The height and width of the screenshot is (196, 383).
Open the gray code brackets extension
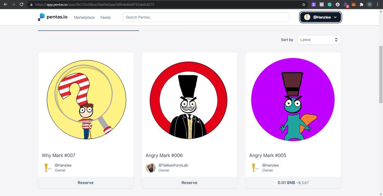(322, 4)
